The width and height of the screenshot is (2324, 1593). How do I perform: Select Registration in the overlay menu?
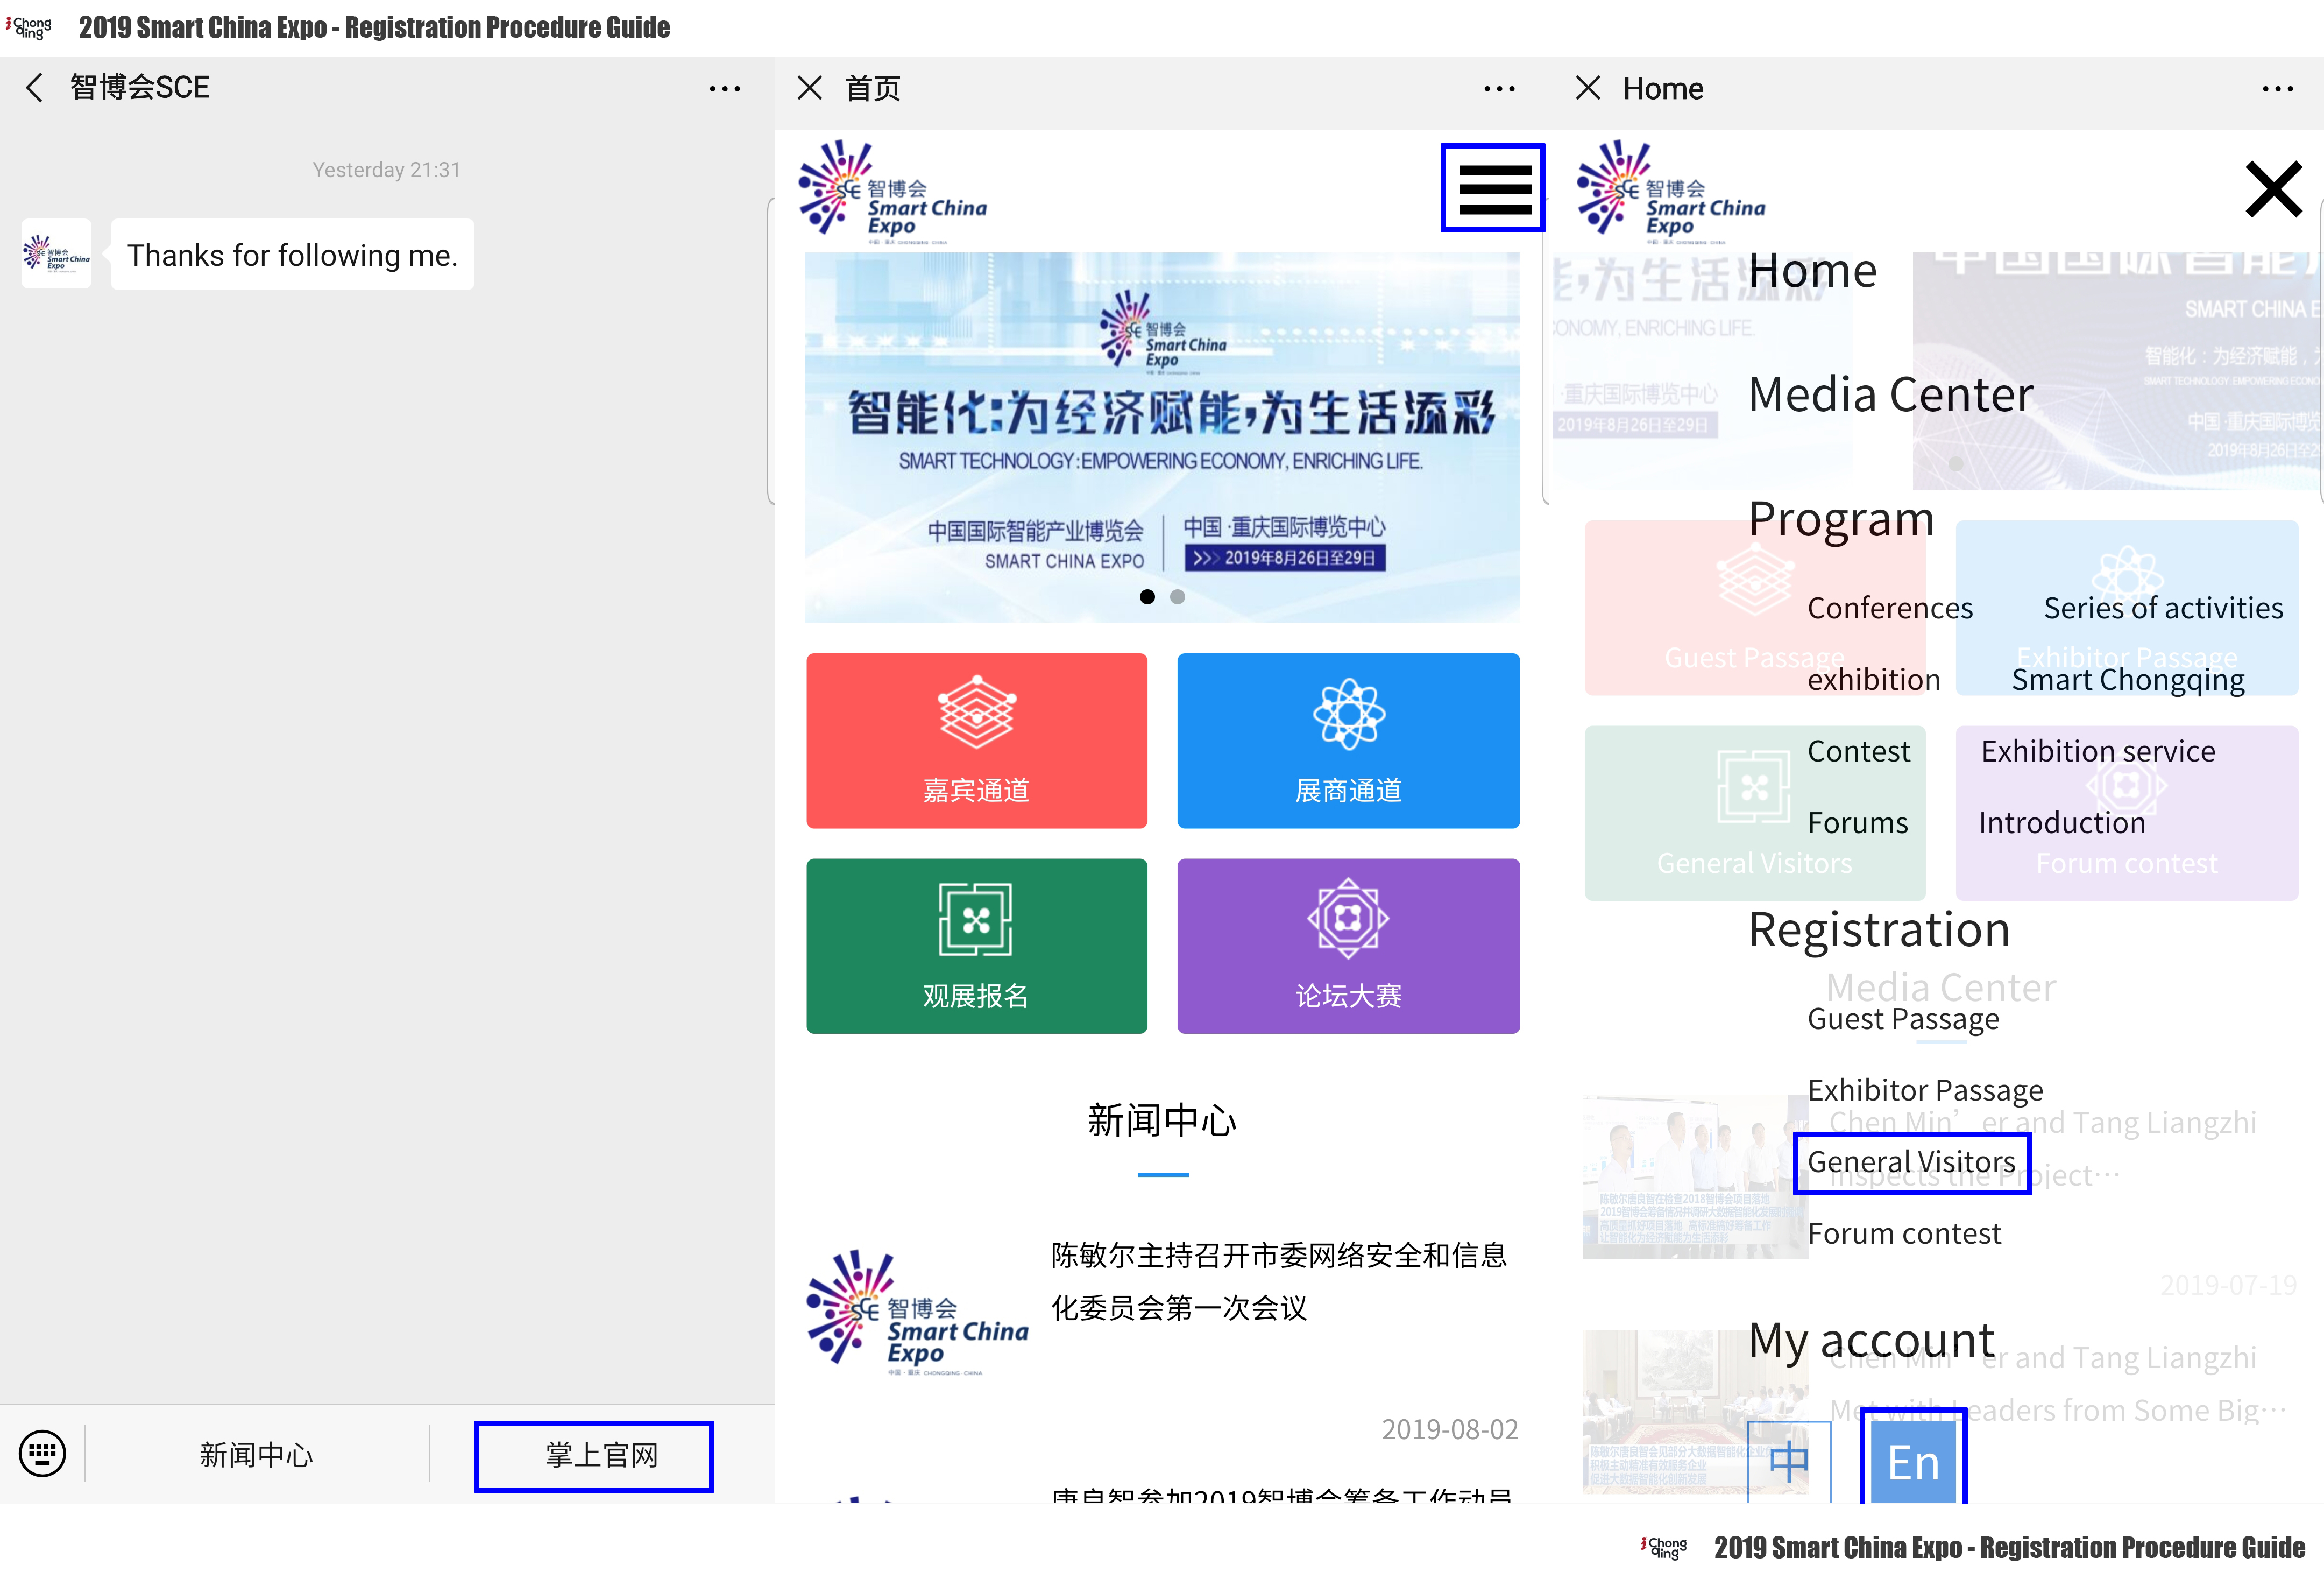tap(1878, 929)
